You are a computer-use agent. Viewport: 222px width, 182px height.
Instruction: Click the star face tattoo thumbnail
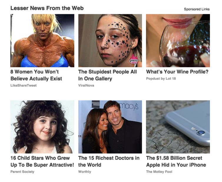[x=110, y=41]
